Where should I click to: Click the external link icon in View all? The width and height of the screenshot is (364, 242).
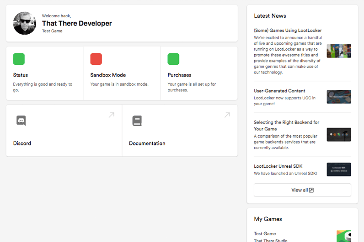click(311, 190)
